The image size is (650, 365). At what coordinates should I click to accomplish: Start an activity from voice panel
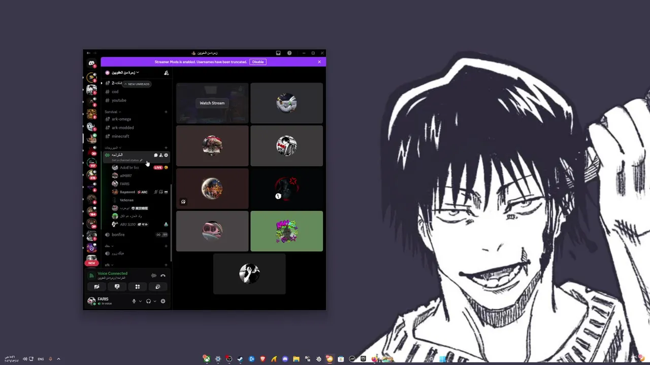pos(138,287)
